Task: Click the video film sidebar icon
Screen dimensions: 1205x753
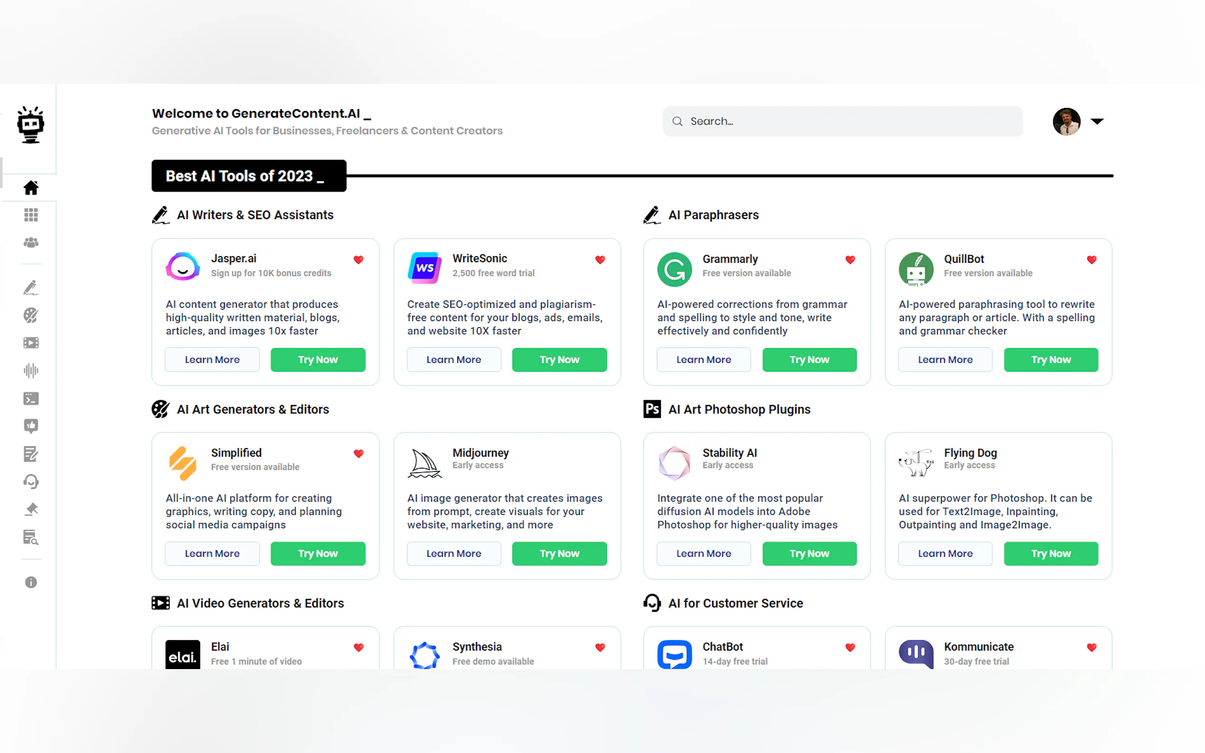Action: (31, 343)
